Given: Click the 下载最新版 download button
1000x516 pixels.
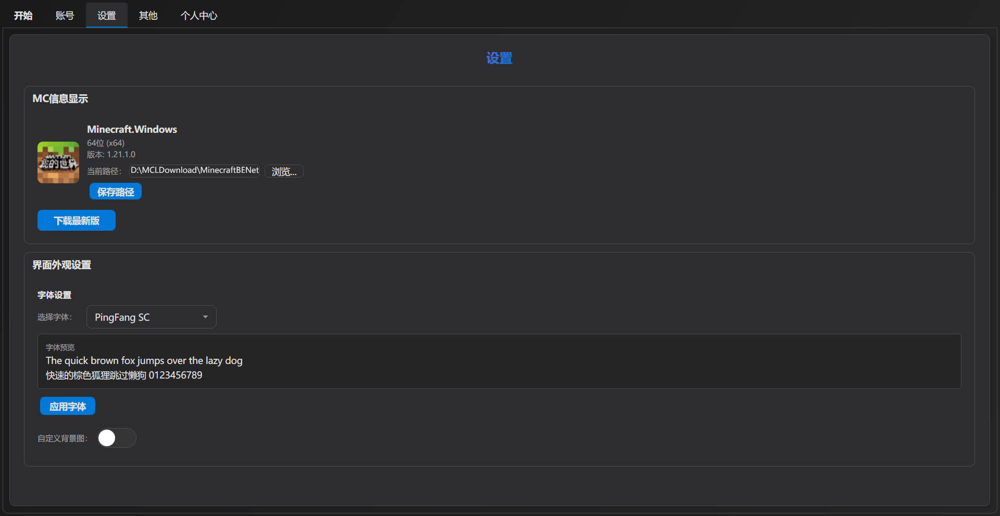Looking at the screenshot, I should pos(77,220).
